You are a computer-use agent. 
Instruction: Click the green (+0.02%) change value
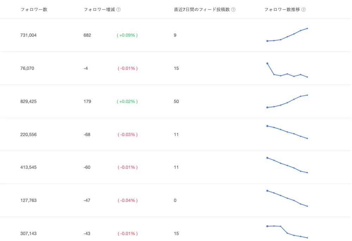(x=127, y=102)
